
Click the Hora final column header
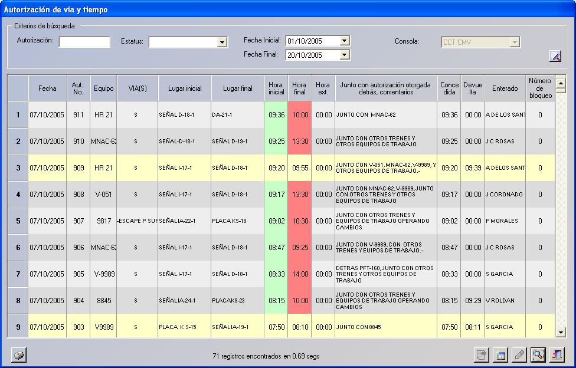299,88
